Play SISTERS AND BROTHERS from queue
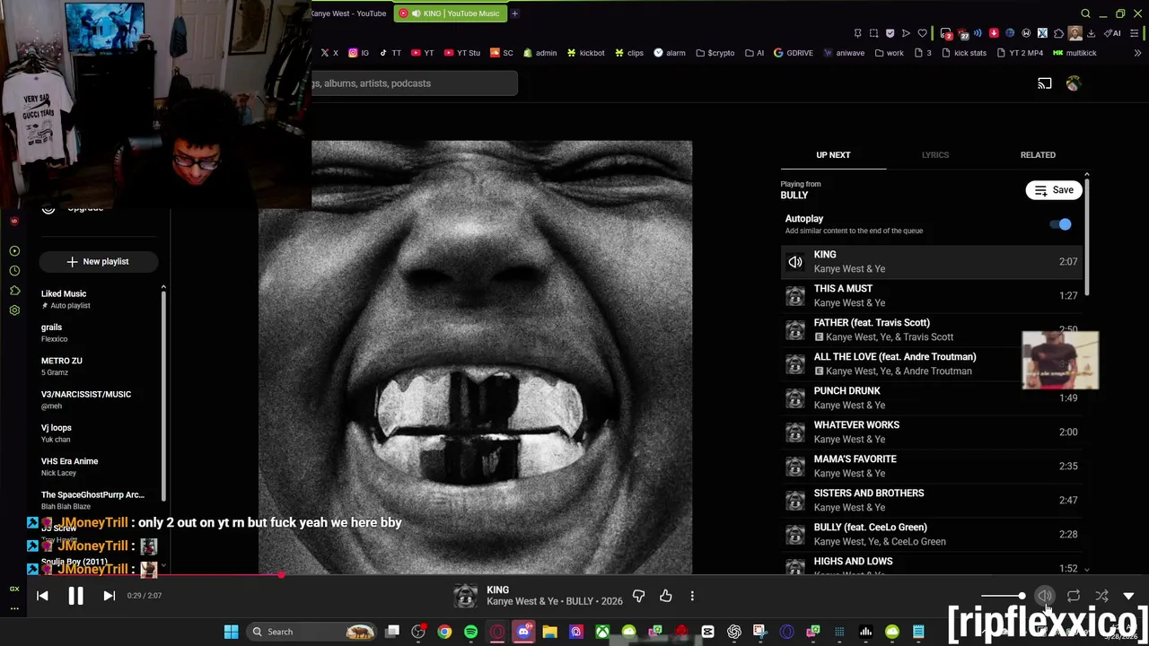This screenshot has width=1149, height=646. (932, 500)
